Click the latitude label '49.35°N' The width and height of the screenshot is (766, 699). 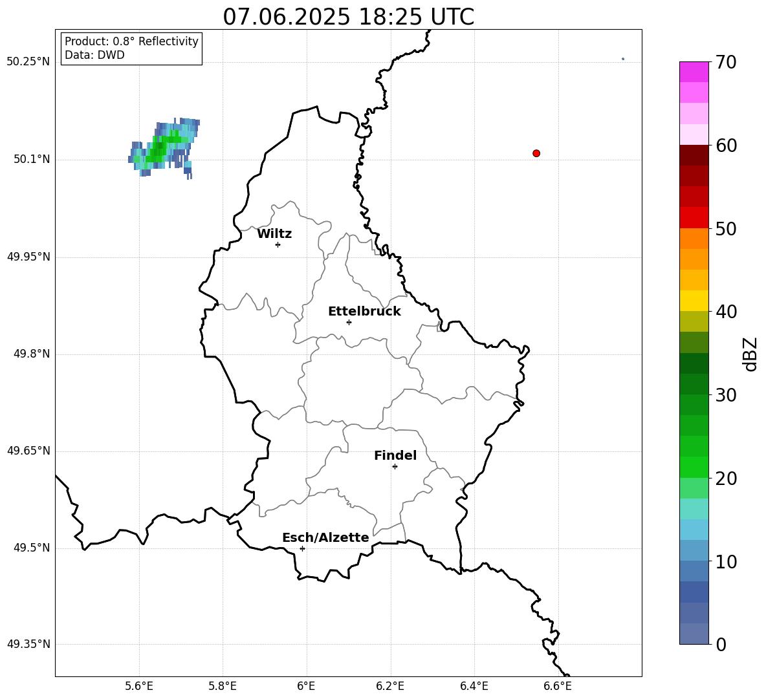coord(28,644)
